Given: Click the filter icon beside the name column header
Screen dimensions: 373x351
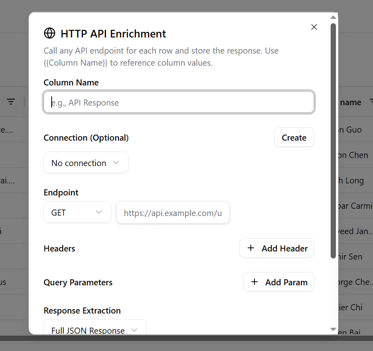Looking at the screenshot, I should (x=371, y=102).
